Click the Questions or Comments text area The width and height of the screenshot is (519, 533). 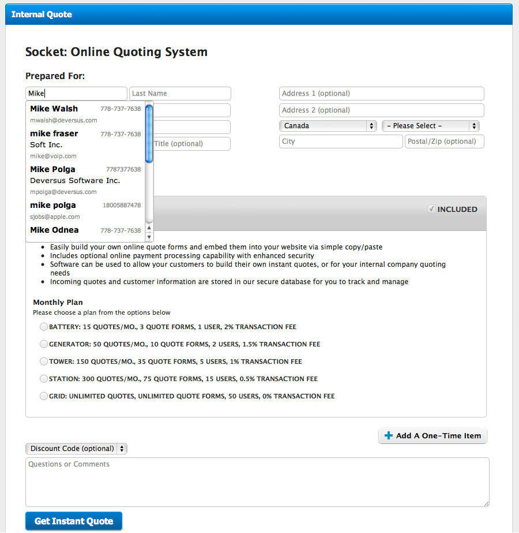[x=257, y=482]
